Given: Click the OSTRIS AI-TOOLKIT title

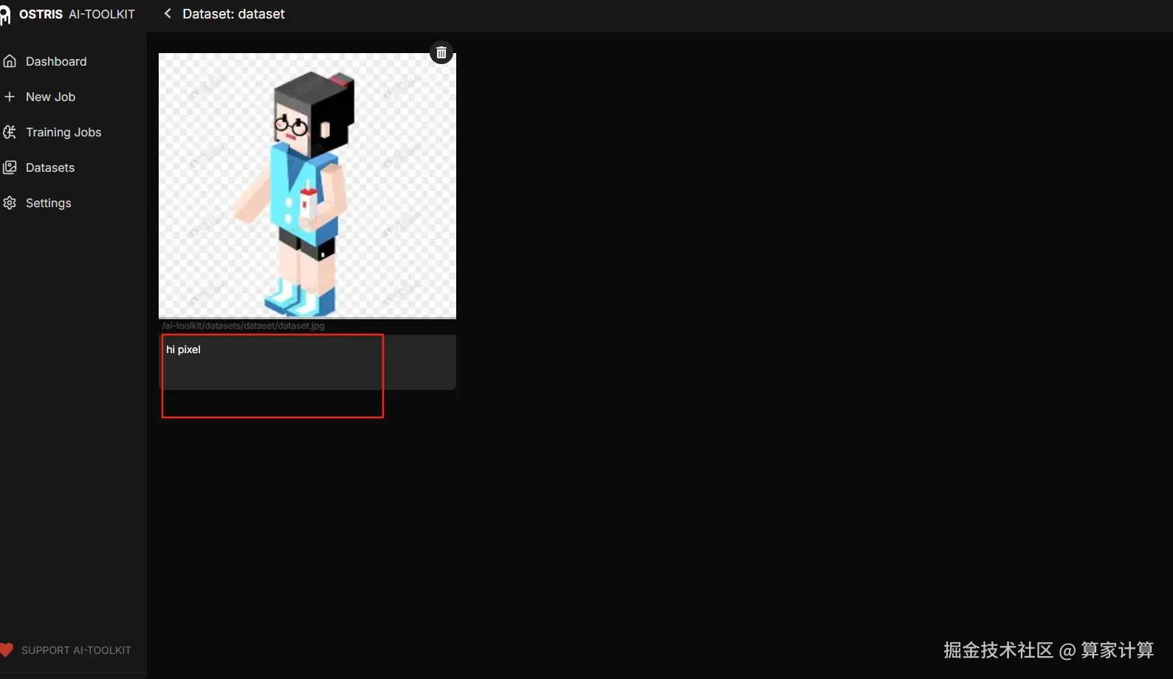Looking at the screenshot, I should 77,14.
